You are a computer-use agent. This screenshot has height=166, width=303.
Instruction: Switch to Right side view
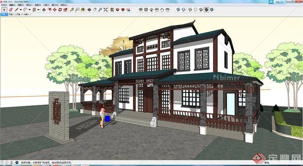click(x=157, y=10)
